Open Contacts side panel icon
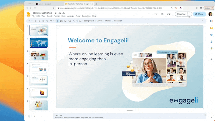The width and height of the screenshot is (215, 121). point(211,42)
